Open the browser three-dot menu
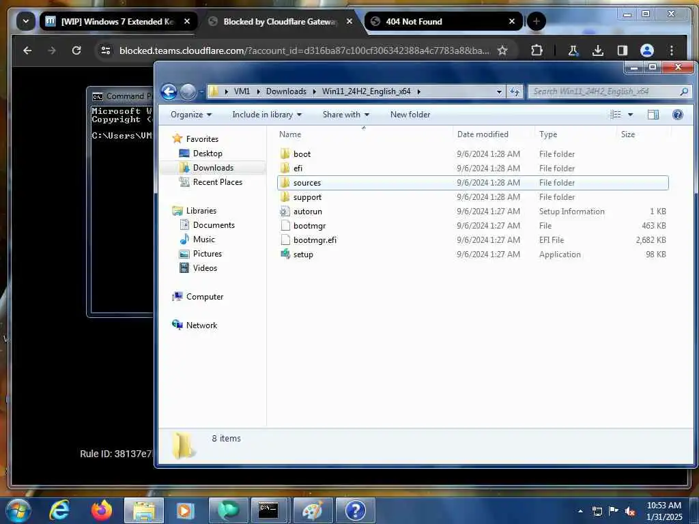 [x=672, y=50]
